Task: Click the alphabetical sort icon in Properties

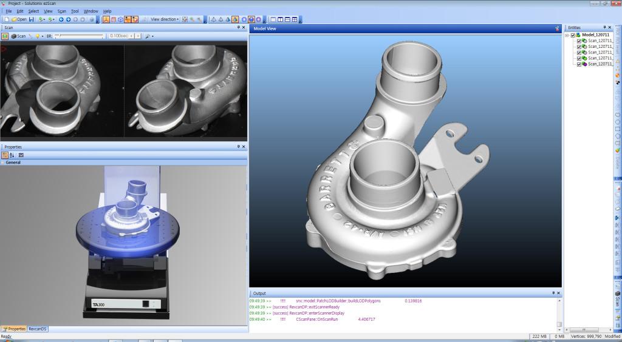Action: [12, 155]
